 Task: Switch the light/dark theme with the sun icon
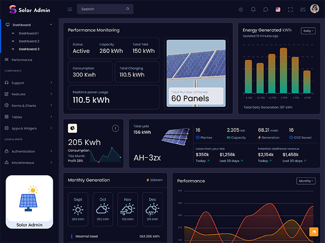[x=240, y=9]
